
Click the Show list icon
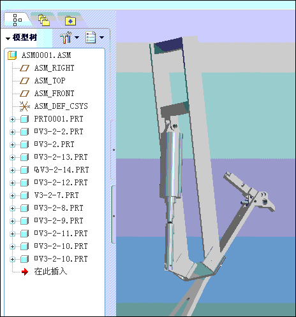(91, 38)
